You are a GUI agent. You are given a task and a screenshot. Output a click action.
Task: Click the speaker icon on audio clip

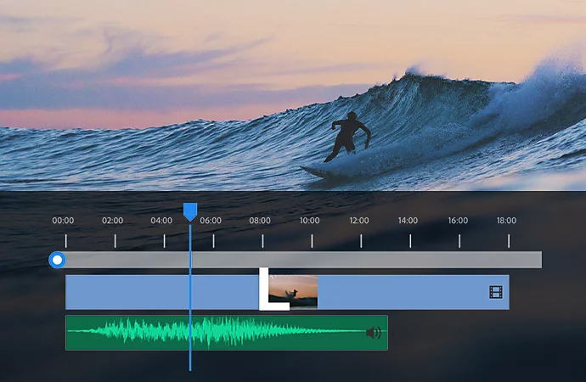pyautogui.click(x=374, y=332)
